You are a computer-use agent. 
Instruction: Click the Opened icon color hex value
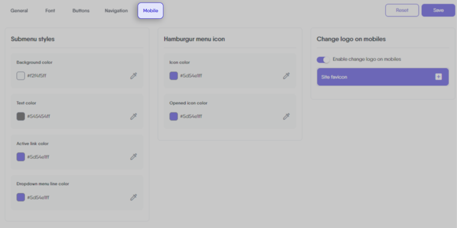pyautogui.click(x=191, y=116)
